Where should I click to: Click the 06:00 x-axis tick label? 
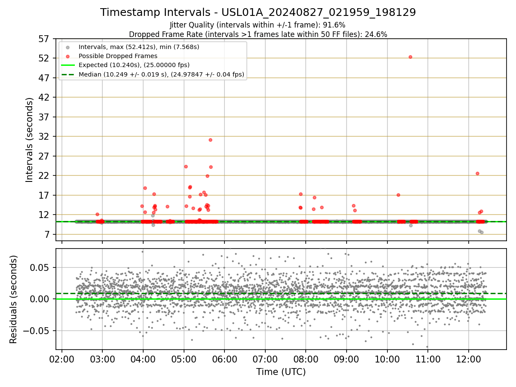click(x=224, y=359)
